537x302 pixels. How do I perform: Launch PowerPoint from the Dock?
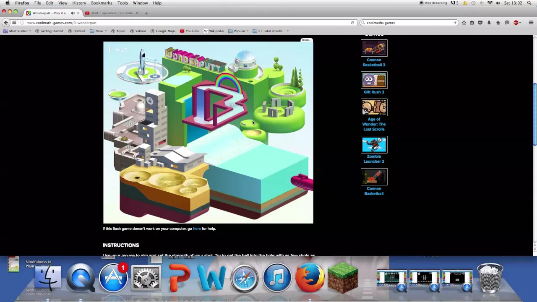179,279
